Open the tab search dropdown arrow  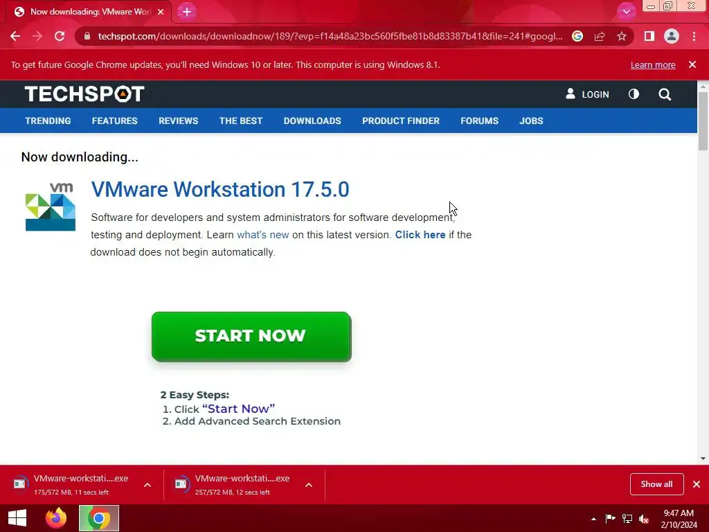626,12
